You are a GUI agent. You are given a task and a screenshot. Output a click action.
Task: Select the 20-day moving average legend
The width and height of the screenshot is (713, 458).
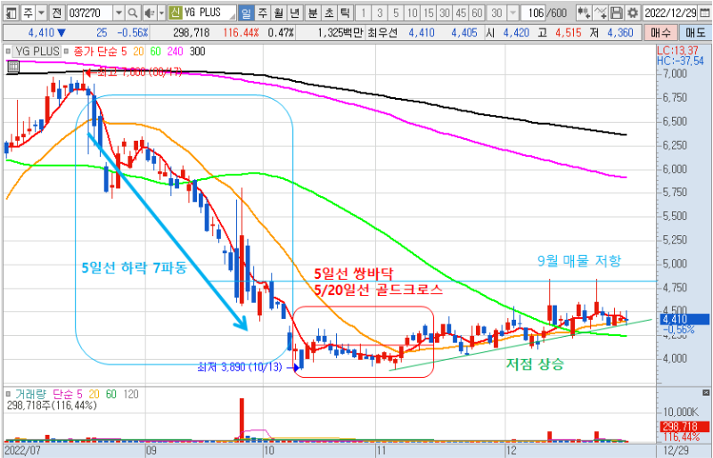coord(138,52)
